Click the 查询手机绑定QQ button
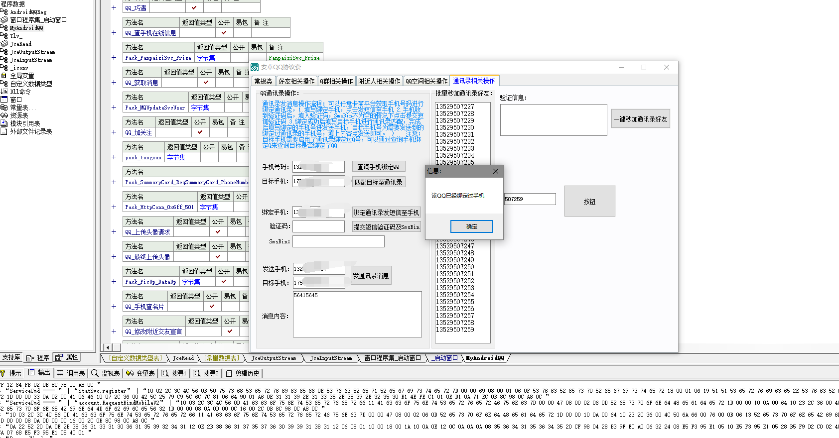This screenshot has width=839, height=438. point(379,167)
